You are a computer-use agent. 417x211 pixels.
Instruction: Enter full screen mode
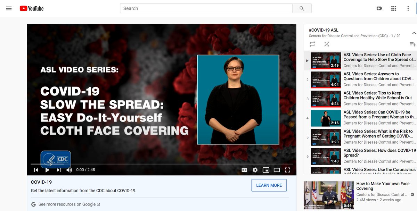pyautogui.click(x=287, y=170)
